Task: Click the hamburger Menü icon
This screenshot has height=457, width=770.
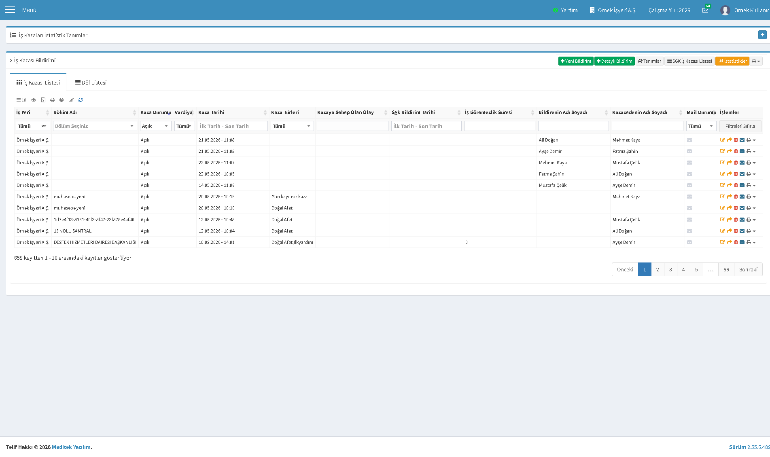Action: [10, 10]
